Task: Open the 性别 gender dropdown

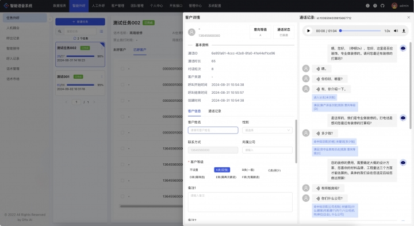Action: pyautogui.click(x=267, y=130)
